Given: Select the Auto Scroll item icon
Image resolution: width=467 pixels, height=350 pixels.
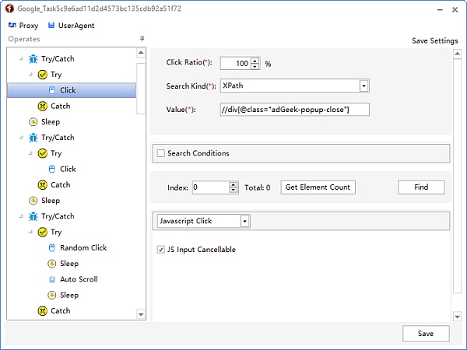Looking at the screenshot, I should [x=52, y=279].
